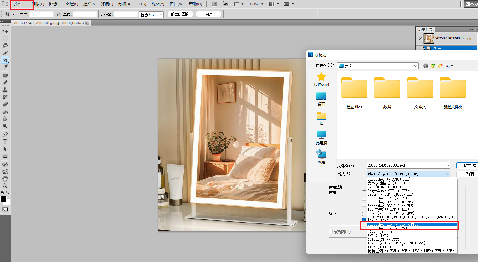Check the first 存储 option checkbox

[x=364, y=193]
